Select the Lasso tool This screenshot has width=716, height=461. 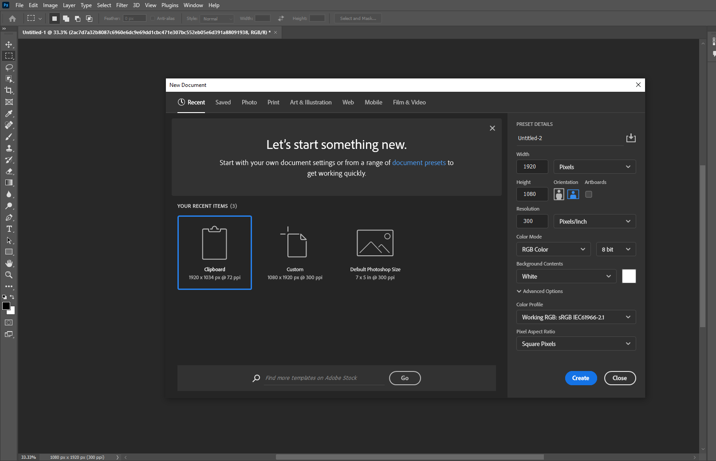tap(9, 67)
